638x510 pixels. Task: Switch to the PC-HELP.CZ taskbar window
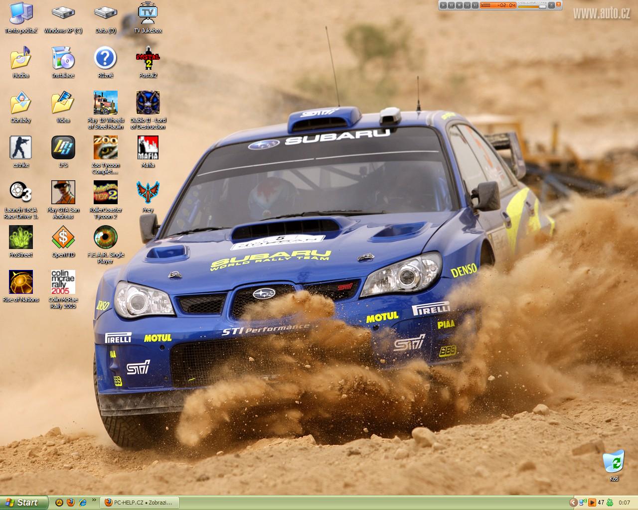pyautogui.click(x=139, y=503)
